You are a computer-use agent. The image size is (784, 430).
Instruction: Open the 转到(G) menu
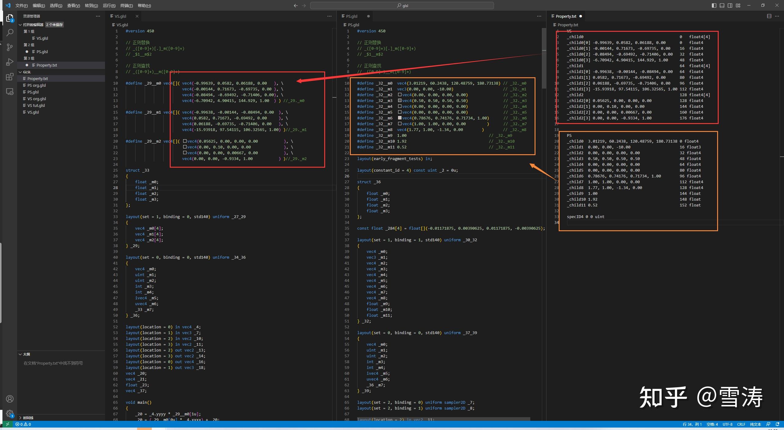[x=91, y=5]
